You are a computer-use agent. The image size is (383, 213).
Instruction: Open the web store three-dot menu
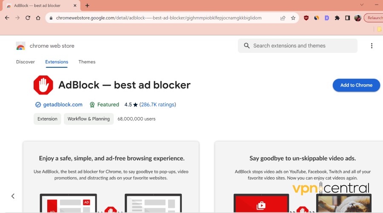(x=372, y=46)
